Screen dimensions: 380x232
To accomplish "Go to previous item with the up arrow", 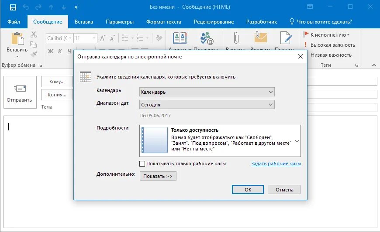I will click(x=51, y=7).
